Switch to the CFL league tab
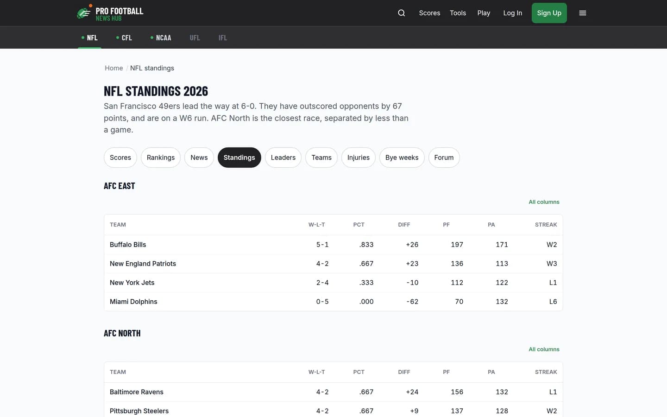667x417 pixels. click(x=124, y=38)
